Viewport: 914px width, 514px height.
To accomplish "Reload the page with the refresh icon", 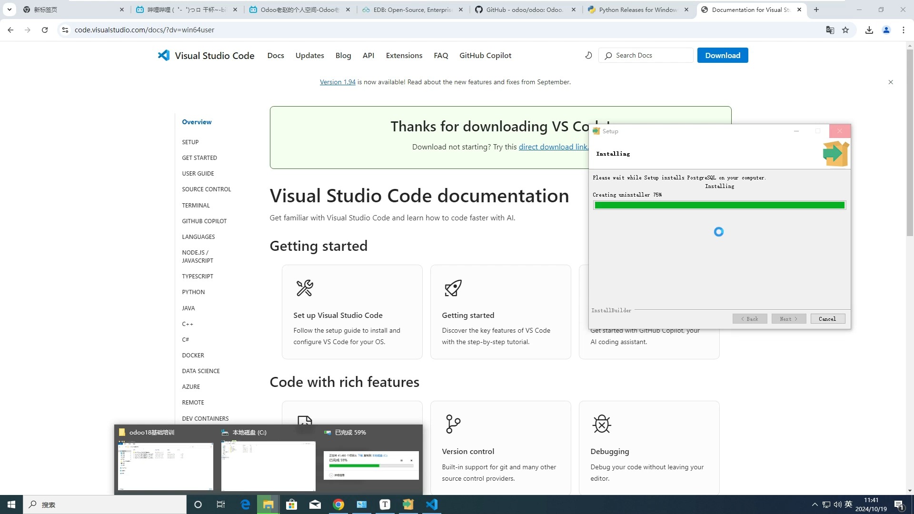I will click(x=45, y=30).
